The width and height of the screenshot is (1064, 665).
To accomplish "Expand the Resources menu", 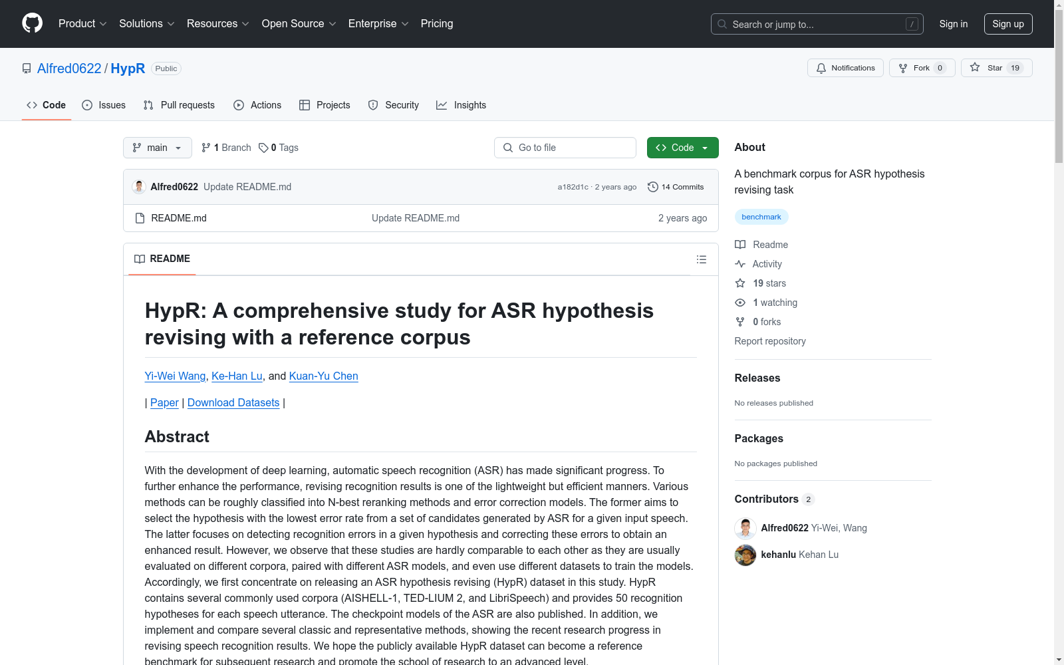I will click(x=218, y=24).
